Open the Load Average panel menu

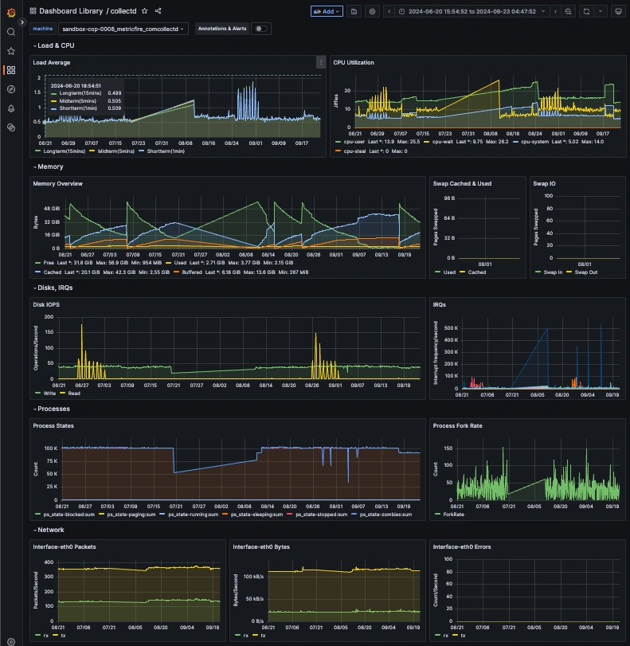pyautogui.click(x=320, y=62)
